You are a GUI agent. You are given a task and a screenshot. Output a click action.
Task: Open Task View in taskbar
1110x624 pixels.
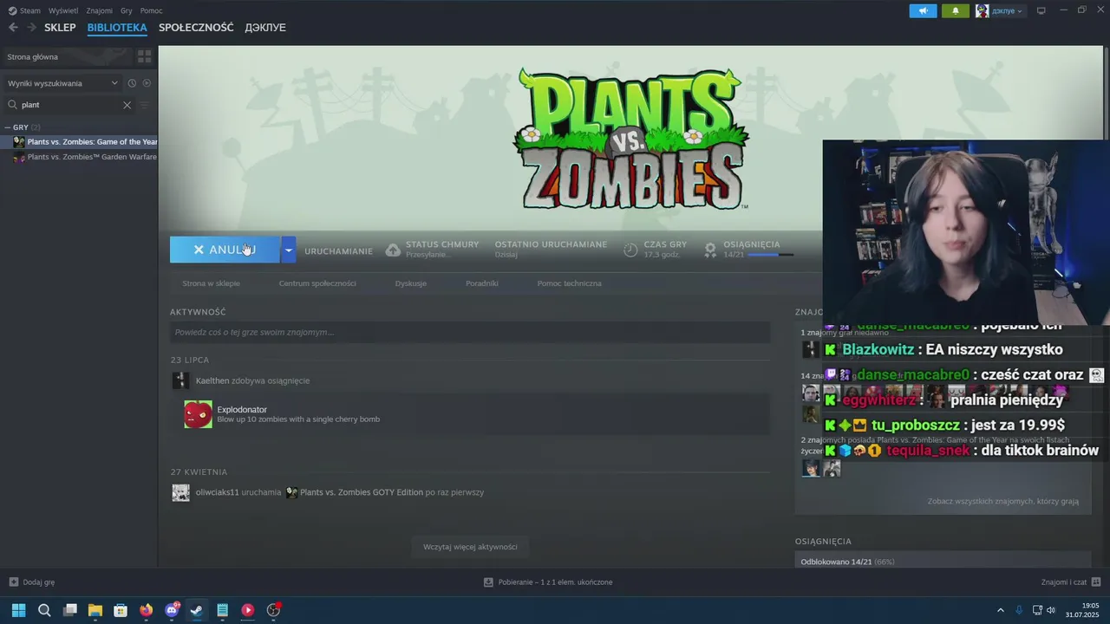(x=70, y=610)
